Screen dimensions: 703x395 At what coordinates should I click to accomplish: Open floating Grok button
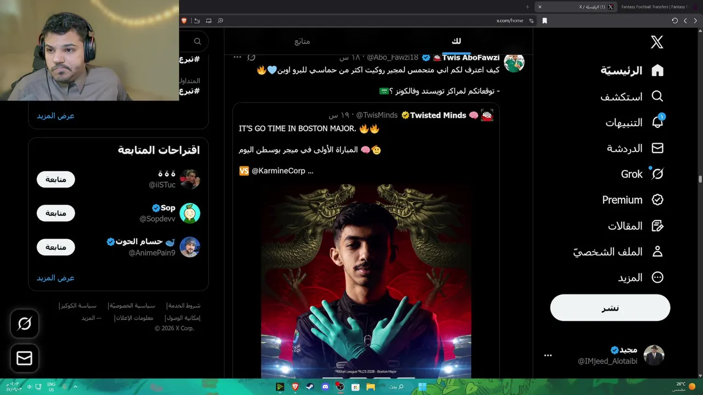click(x=24, y=324)
